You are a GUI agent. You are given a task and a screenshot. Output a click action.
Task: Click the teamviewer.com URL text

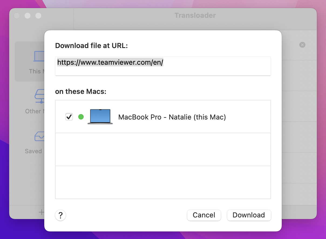[110, 63]
